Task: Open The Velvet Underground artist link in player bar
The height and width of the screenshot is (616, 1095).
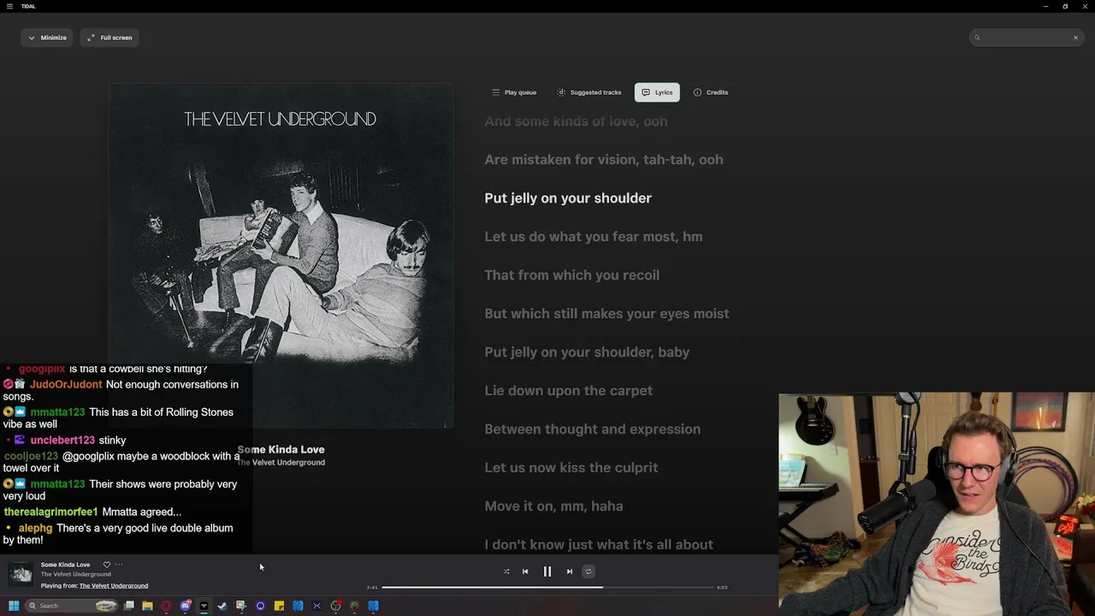Action: click(x=76, y=574)
